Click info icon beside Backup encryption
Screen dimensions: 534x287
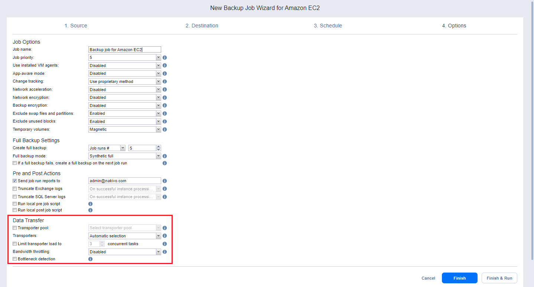(165, 106)
